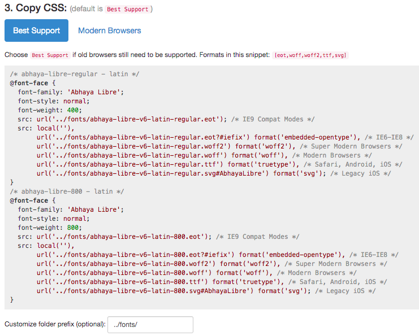The width and height of the screenshot is (419, 336).
Task: Select the Best Support tab
Action: (x=36, y=30)
